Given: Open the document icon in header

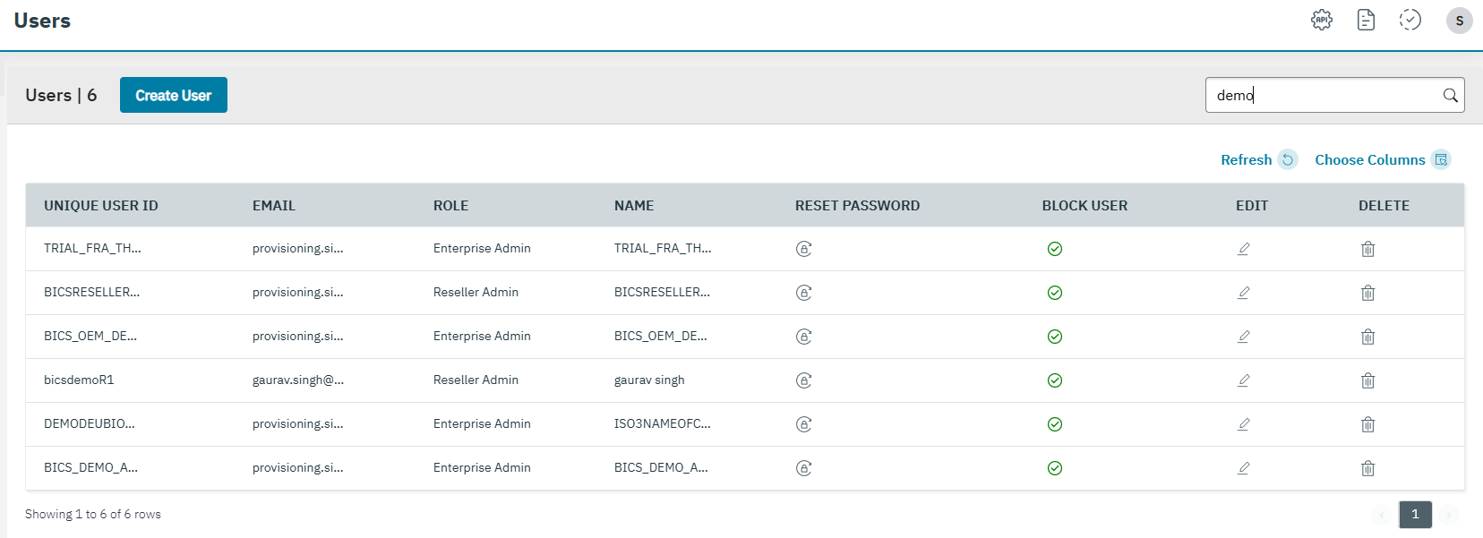Looking at the screenshot, I should coord(1366,20).
